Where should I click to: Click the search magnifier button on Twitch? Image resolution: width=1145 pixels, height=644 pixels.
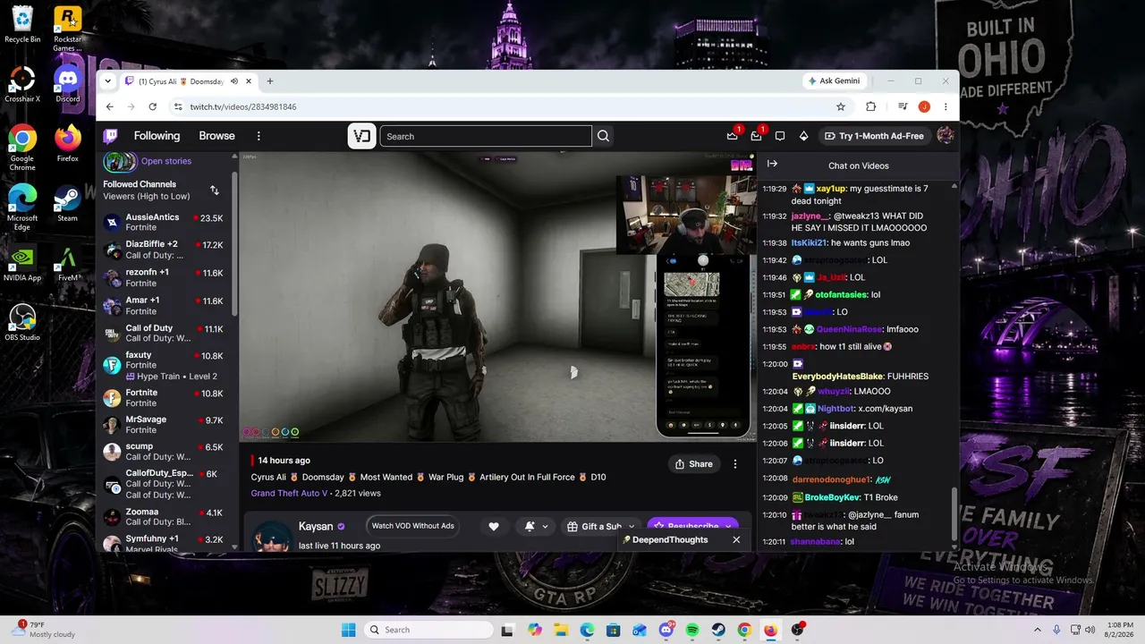click(603, 136)
